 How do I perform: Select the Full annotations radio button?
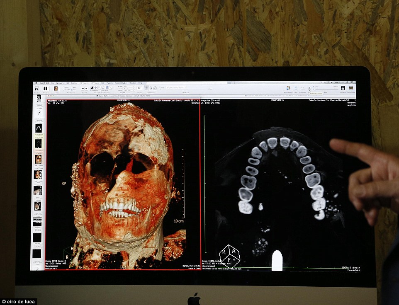tap(72, 90)
